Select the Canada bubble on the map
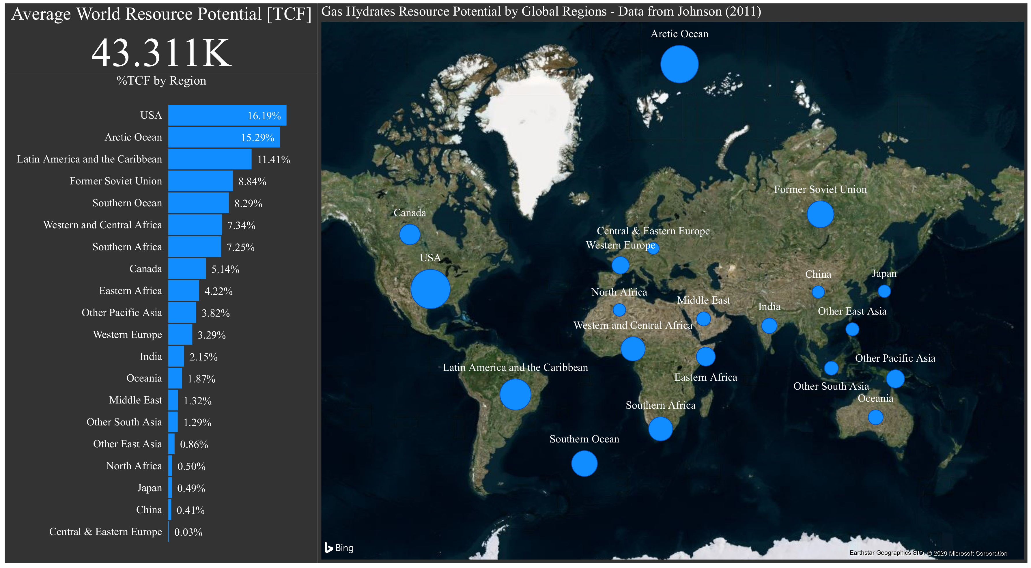The image size is (1031, 568). click(x=410, y=234)
